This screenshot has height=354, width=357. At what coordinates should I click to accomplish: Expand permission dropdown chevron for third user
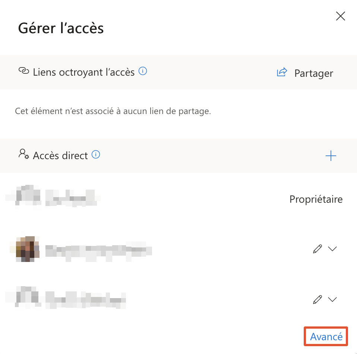point(332,299)
